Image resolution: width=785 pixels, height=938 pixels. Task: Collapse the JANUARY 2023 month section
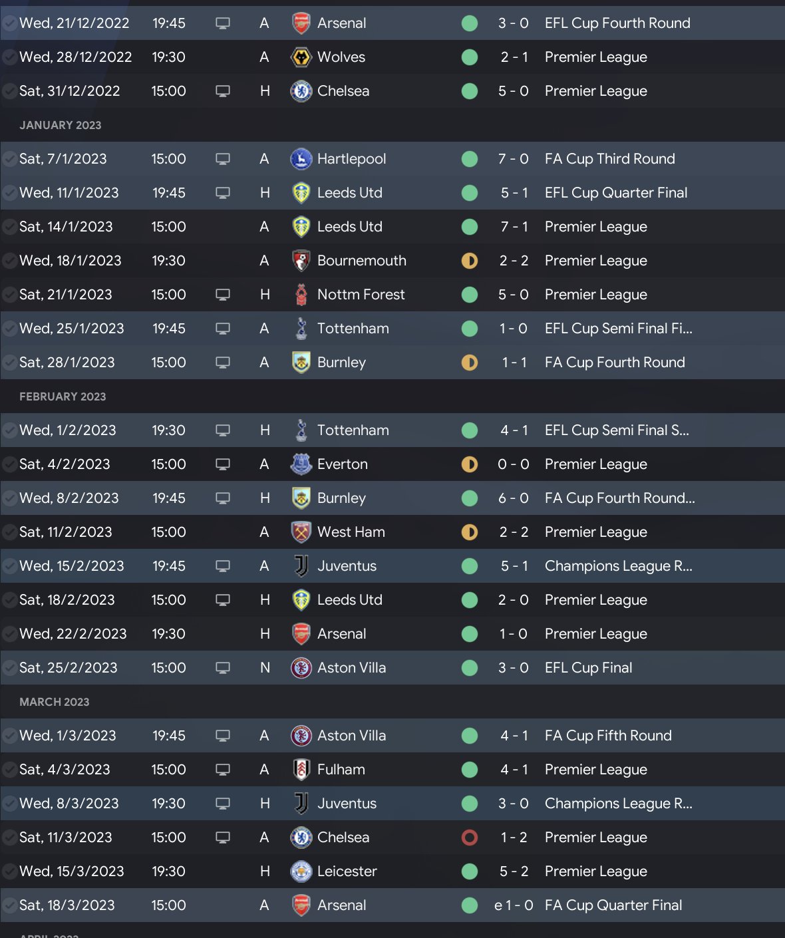61,125
